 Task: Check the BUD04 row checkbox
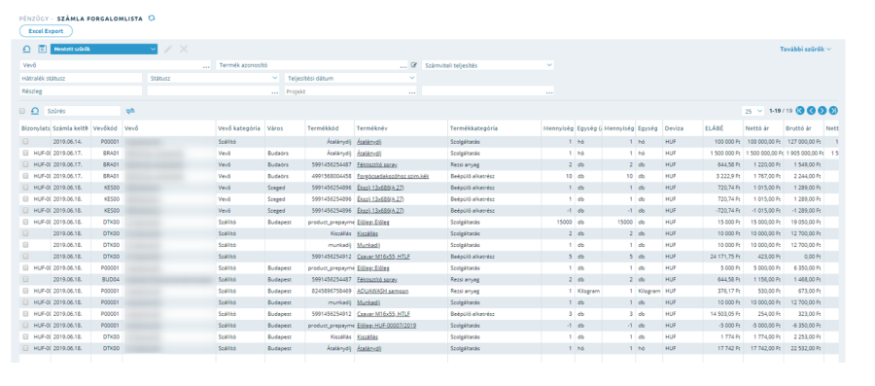[25, 279]
